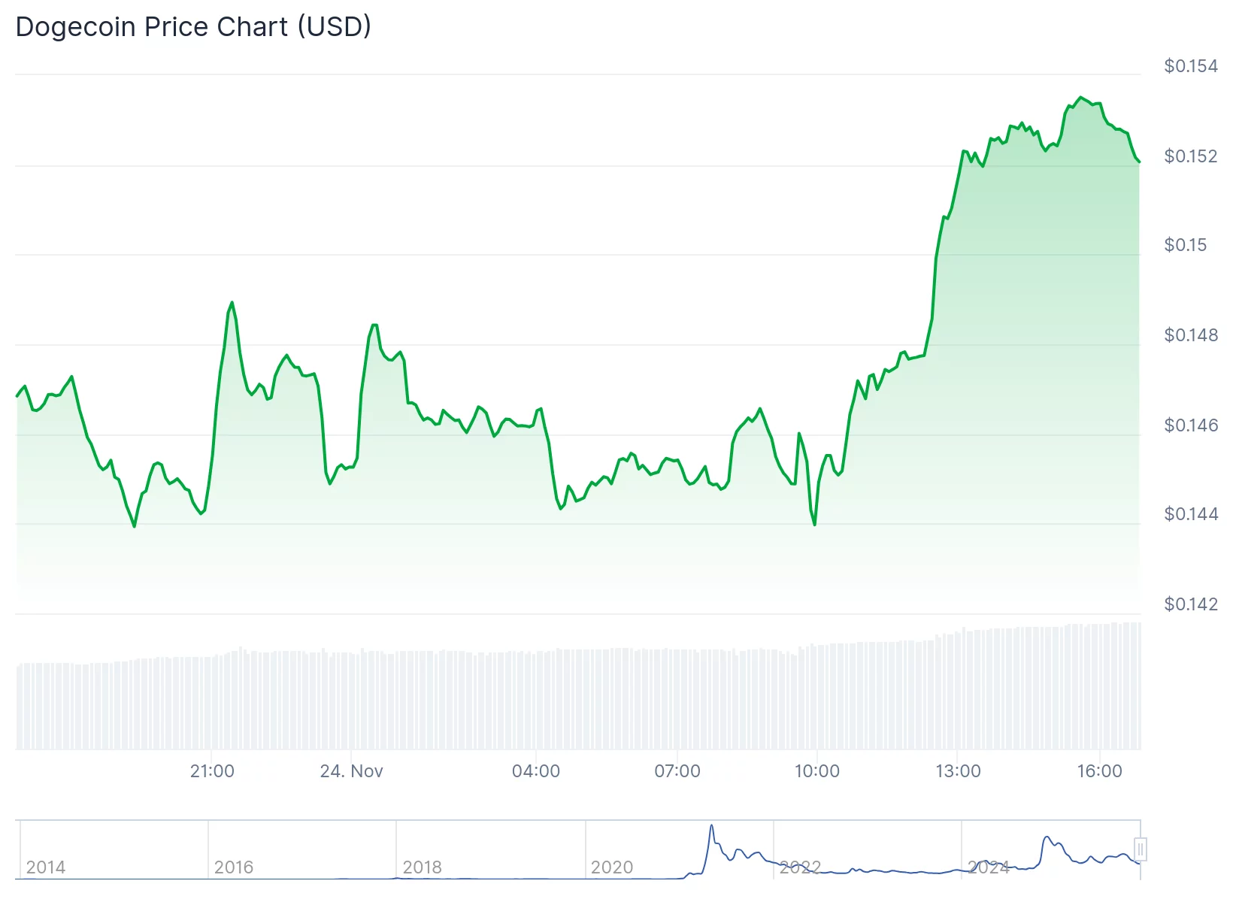Click the 2022 label in the navigator timeline
Viewport: 1236px width, 902px height.
pyautogui.click(x=800, y=867)
